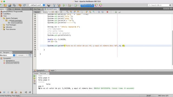173x97 pixels.
Task: Open the empty filter dropdown in Navigator
Action: [22, 55]
